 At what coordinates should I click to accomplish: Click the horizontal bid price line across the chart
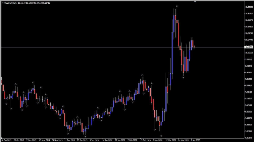pyautogui.click(x=99, y=47)
